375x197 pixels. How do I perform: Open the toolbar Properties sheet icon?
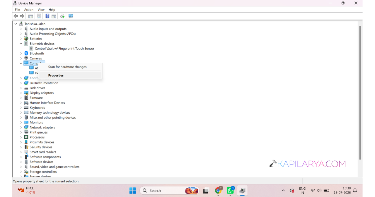click(x=39, y=16)
